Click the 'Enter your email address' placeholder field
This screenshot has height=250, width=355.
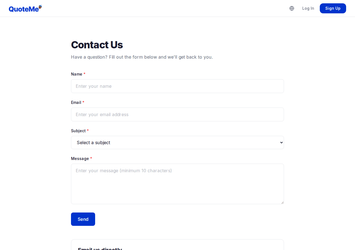click(x=177, y=114)
